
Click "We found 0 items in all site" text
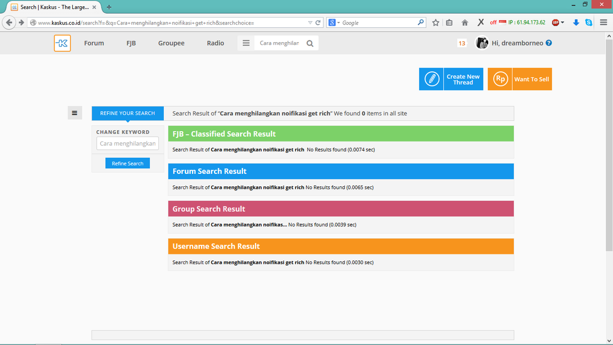pyautogui.click(x=370, y=114)
